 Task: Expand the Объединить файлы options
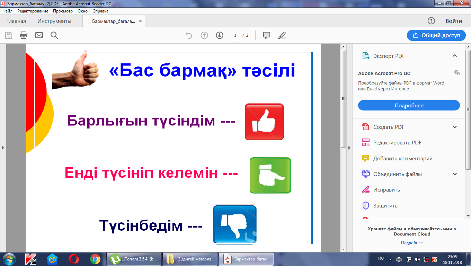pyautogui.click(x=455, y=174)
